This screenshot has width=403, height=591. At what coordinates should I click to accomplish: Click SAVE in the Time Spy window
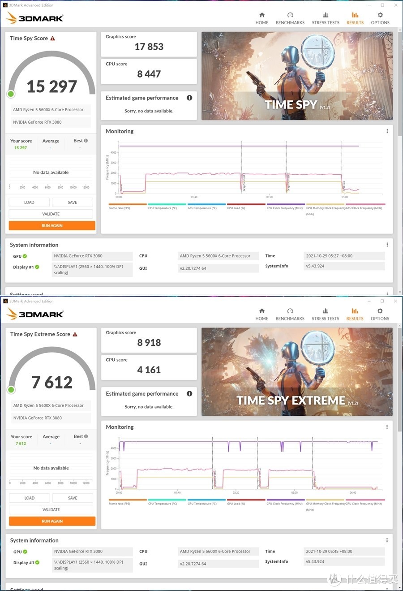[73, 203]
